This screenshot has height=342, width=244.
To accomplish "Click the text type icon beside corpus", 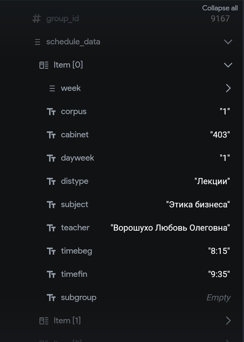I will pyautogui.click(x=51, y=112).
